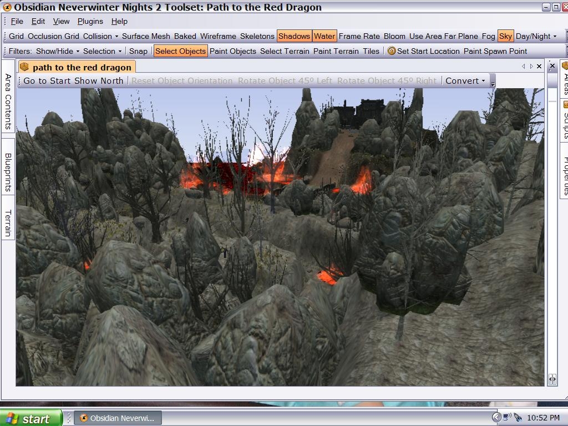Open the Scripts side panel icon
The image size is (568, 426).
(565, 104)
